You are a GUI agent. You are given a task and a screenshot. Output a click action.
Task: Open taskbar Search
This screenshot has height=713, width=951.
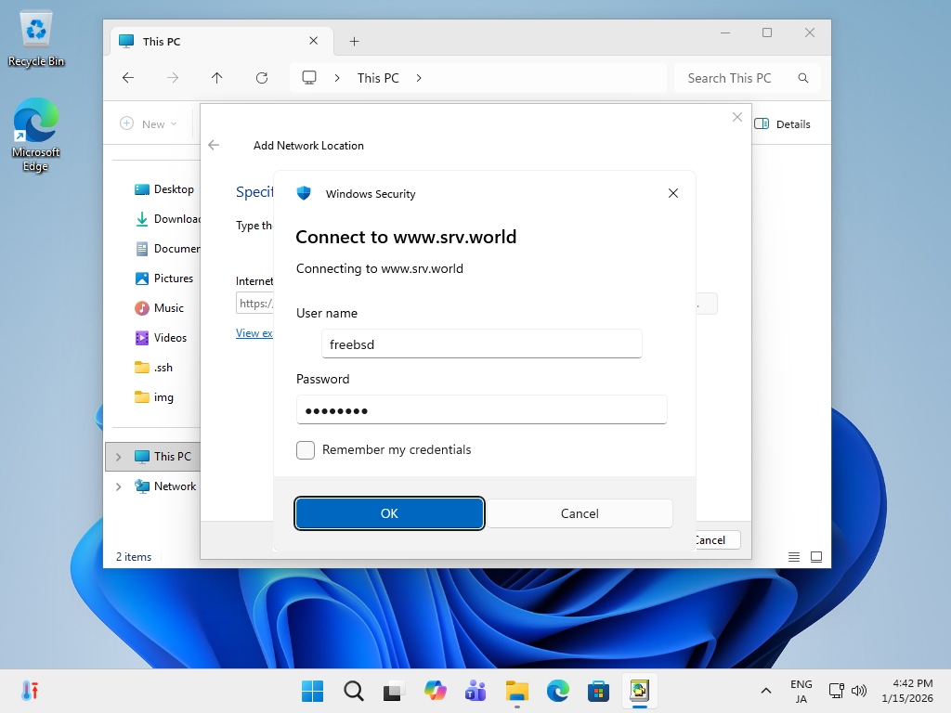click(353, 691)
